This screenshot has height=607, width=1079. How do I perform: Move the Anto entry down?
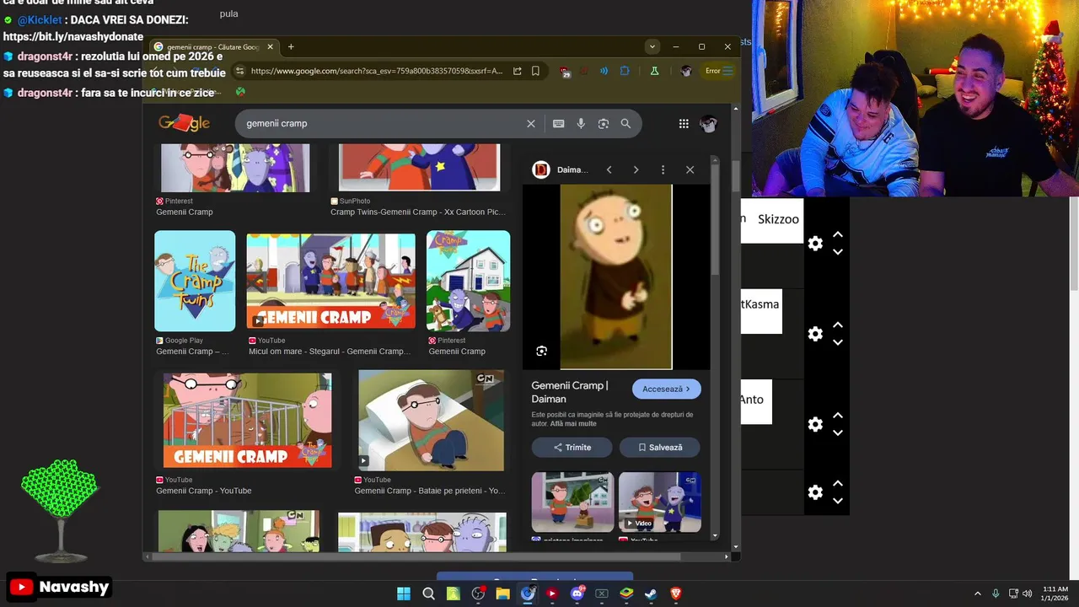[x=838, y=432]
